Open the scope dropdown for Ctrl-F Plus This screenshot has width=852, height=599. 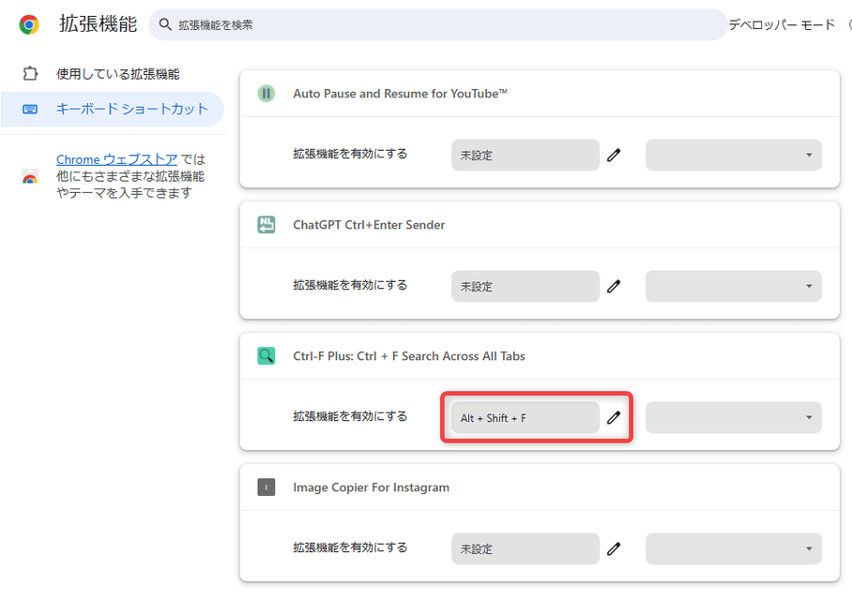[734, 418]
